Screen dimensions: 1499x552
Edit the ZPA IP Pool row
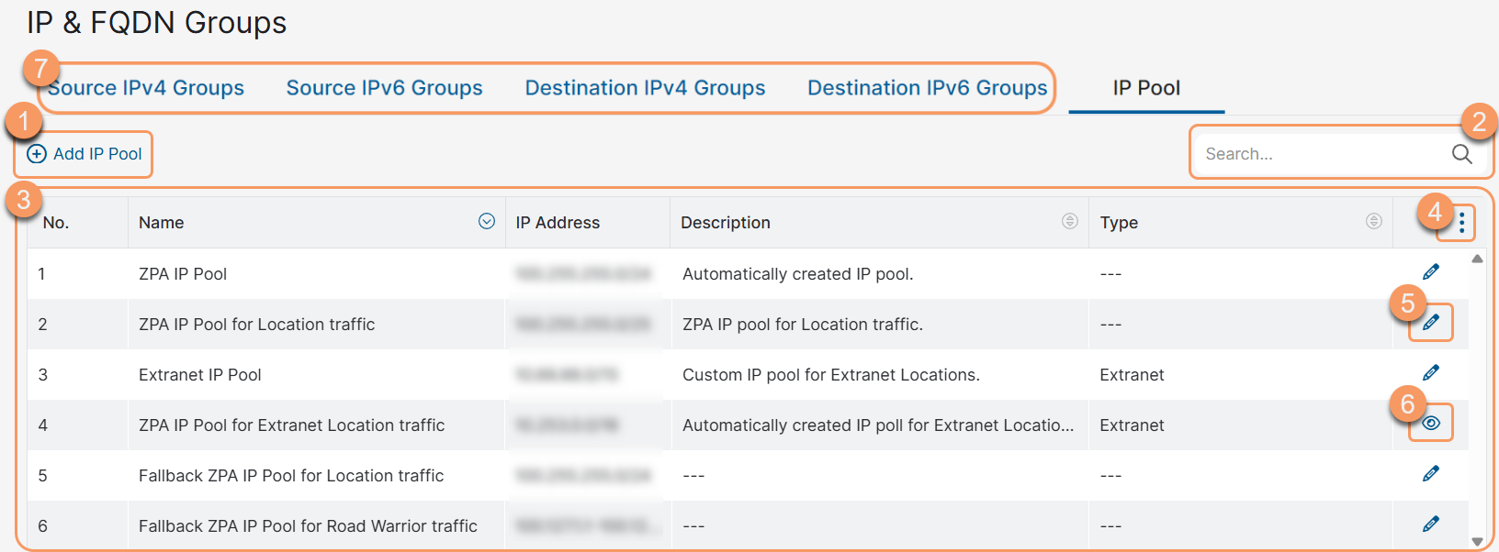[1430, 272]
